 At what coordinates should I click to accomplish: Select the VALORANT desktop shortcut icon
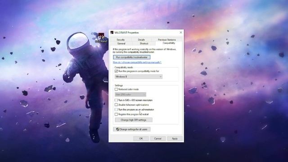click(x=101, y=37)
